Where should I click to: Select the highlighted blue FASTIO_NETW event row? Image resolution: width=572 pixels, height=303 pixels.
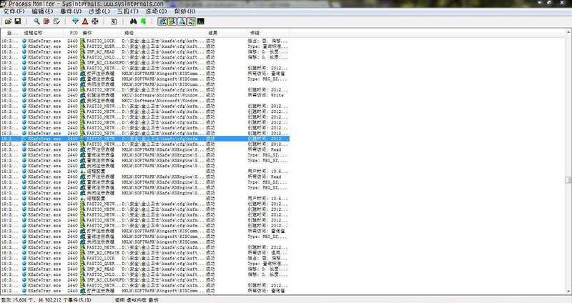145,139
